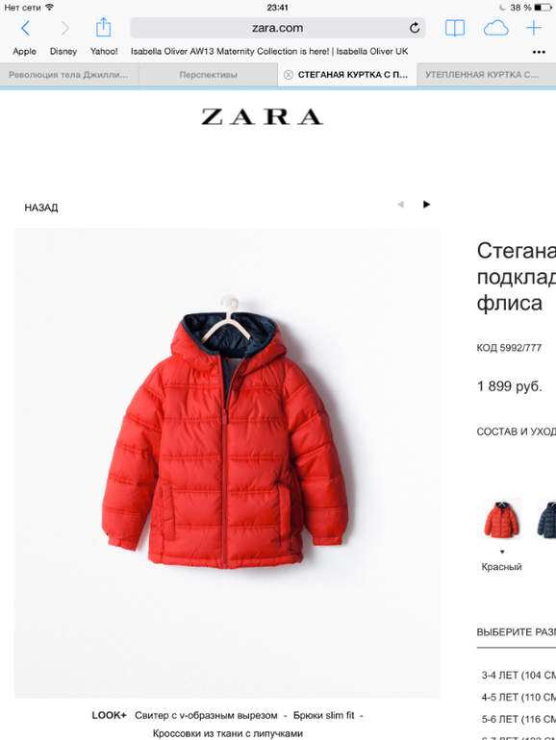The height and width of the screenshot is (740, 556).
Task: Close the СТЕГАНАЯ КУРТКА tab
Action: 289,75
